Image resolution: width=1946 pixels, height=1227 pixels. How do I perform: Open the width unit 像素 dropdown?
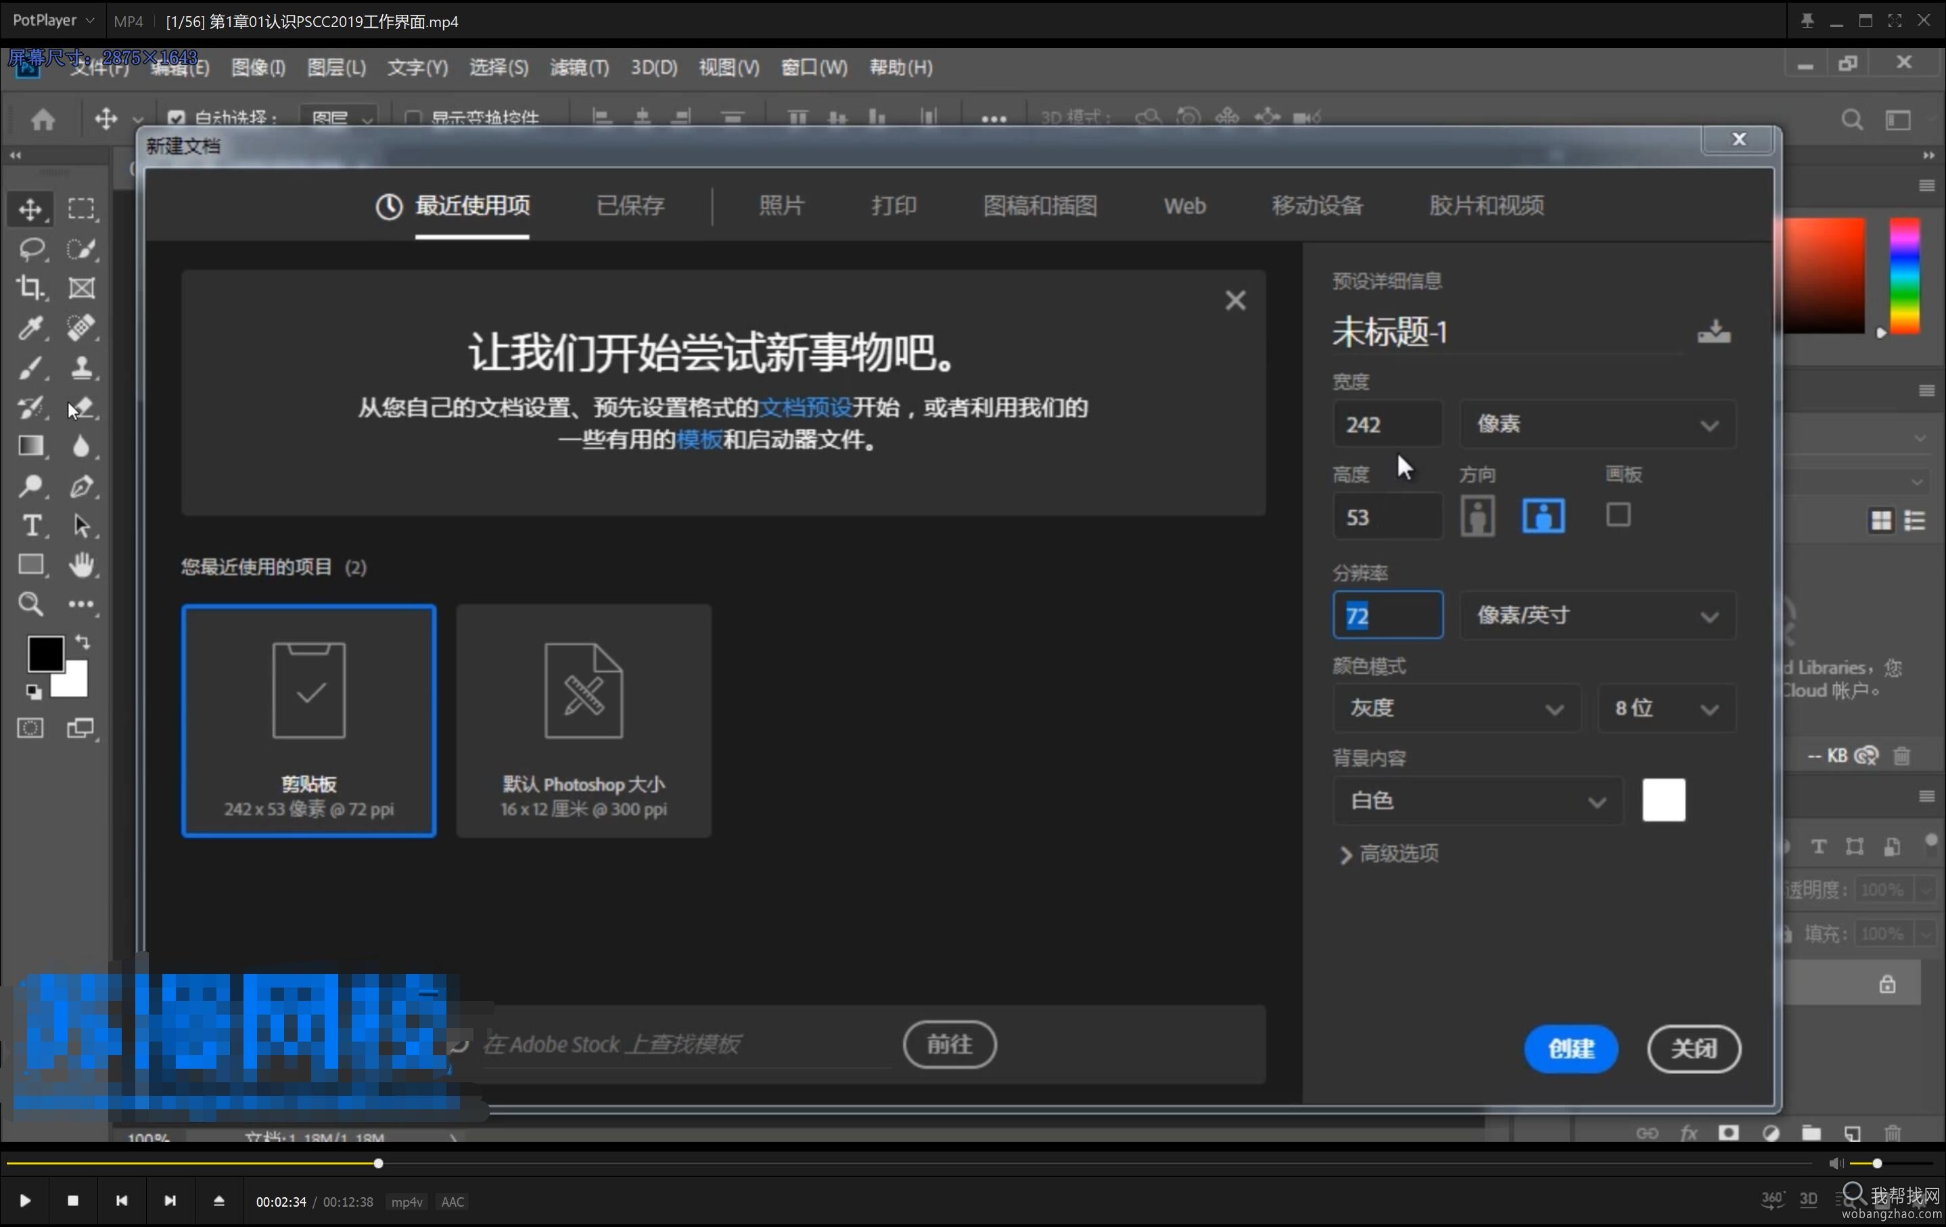(1597, 424)
